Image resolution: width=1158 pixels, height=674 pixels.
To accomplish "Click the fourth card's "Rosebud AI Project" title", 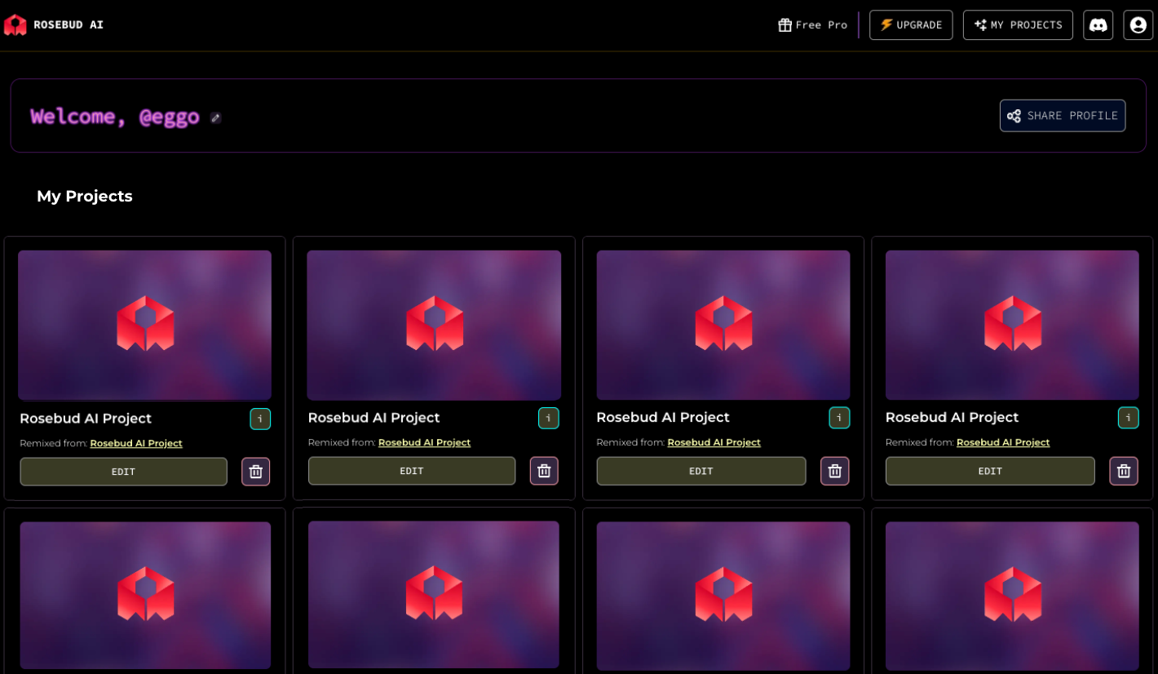I will (x=952, y=418).
